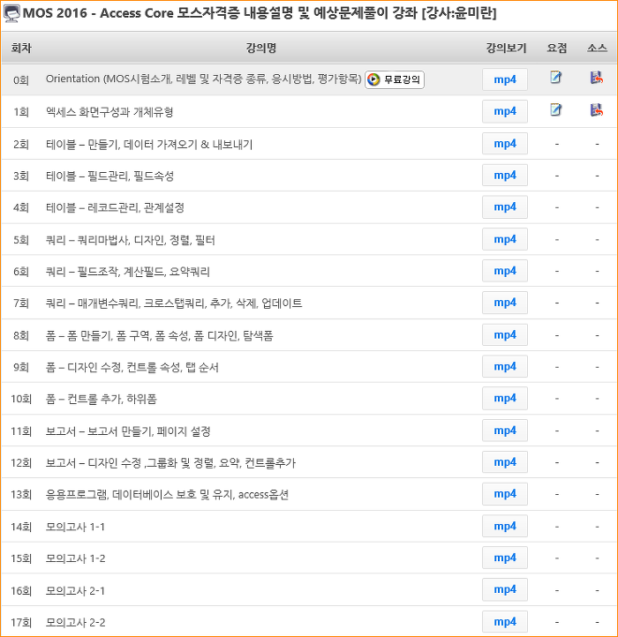Select title 폼 – 컨트롤 추가, 하위폼
The height and width of the screenshot is (637, 618).
(102, 399)
